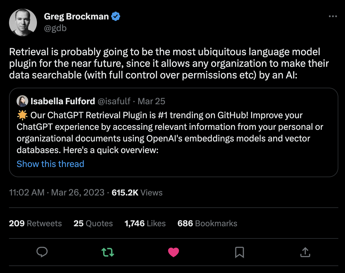Open the Isabella Fulford name link

coord(63,101)
